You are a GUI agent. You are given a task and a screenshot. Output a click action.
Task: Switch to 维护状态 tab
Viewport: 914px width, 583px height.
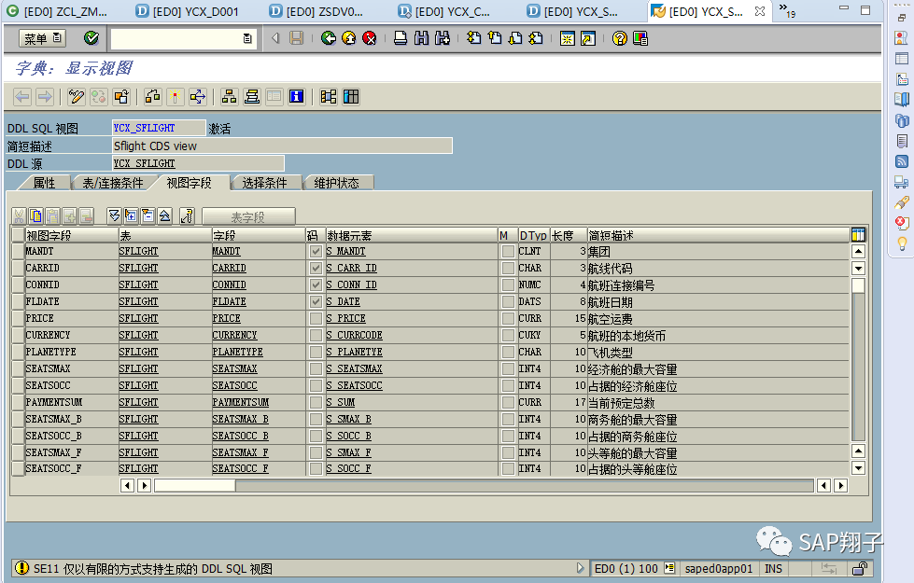(x=336, y=183)
